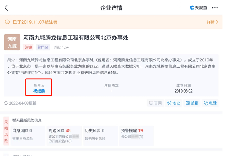Select the 暂无最新风险信息 text
Screen dimensions: 227x156
coord(27,120)
